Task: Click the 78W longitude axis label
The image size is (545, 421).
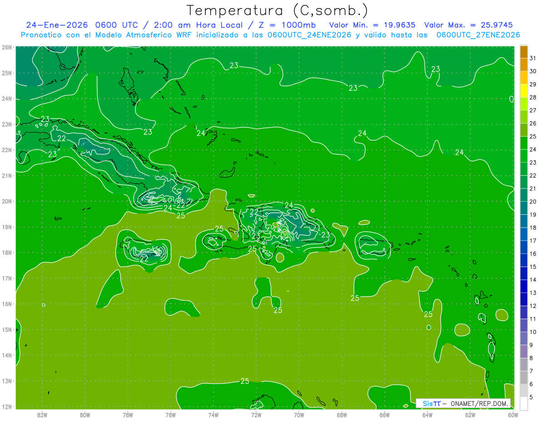Action: click(x=128, y=414)
